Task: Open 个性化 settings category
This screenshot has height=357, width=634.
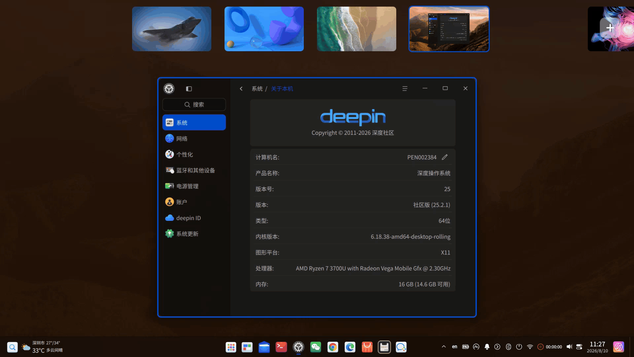Action: click(x=194, y=154)
